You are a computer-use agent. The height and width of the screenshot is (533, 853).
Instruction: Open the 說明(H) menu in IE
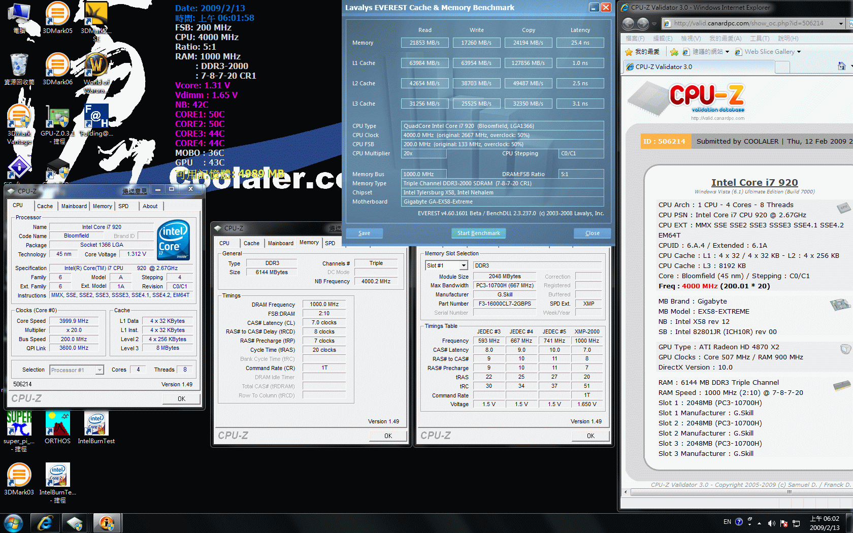tap(788, 39)
